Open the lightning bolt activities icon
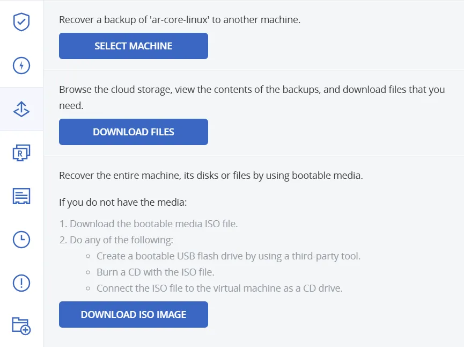464x347 pixels. point(21,66)
